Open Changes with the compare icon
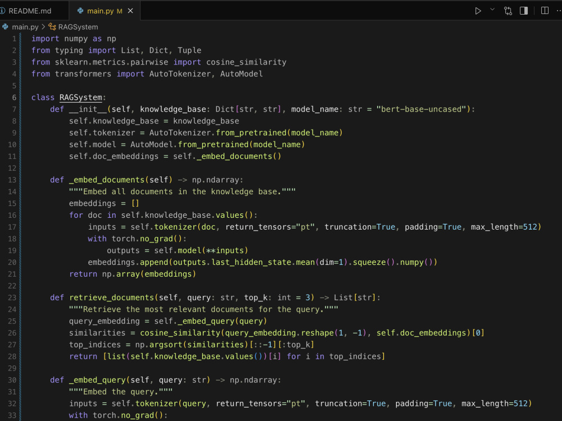 point(508,11)
